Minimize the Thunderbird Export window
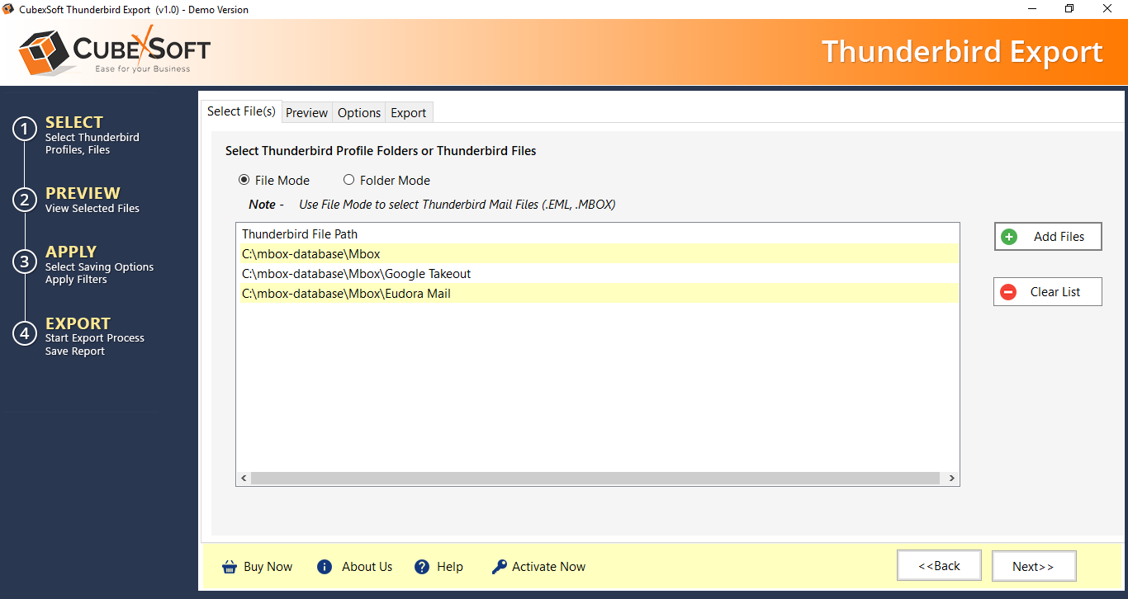Screen dimensions: 1128x599 [x=1032, y=9]
